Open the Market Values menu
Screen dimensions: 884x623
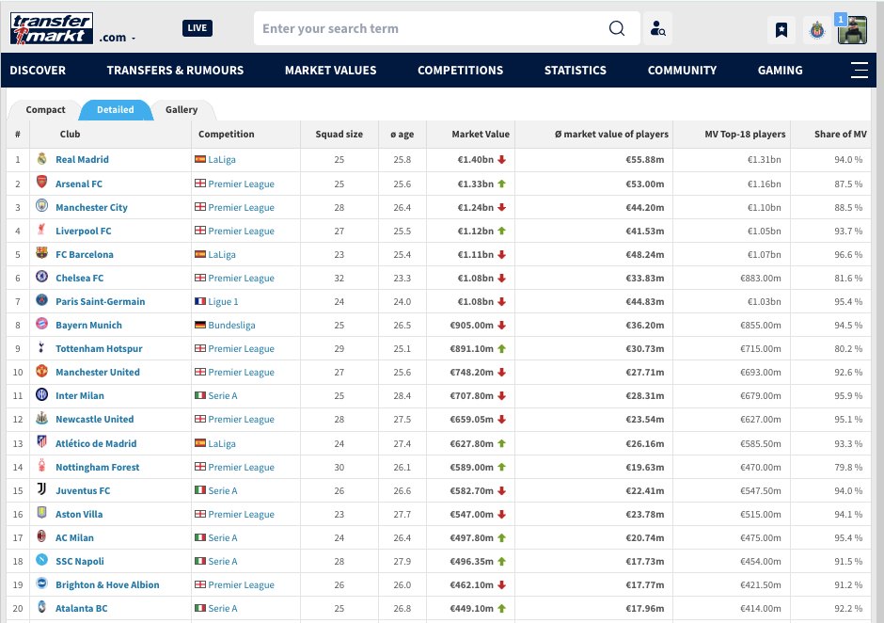(330, 71)
